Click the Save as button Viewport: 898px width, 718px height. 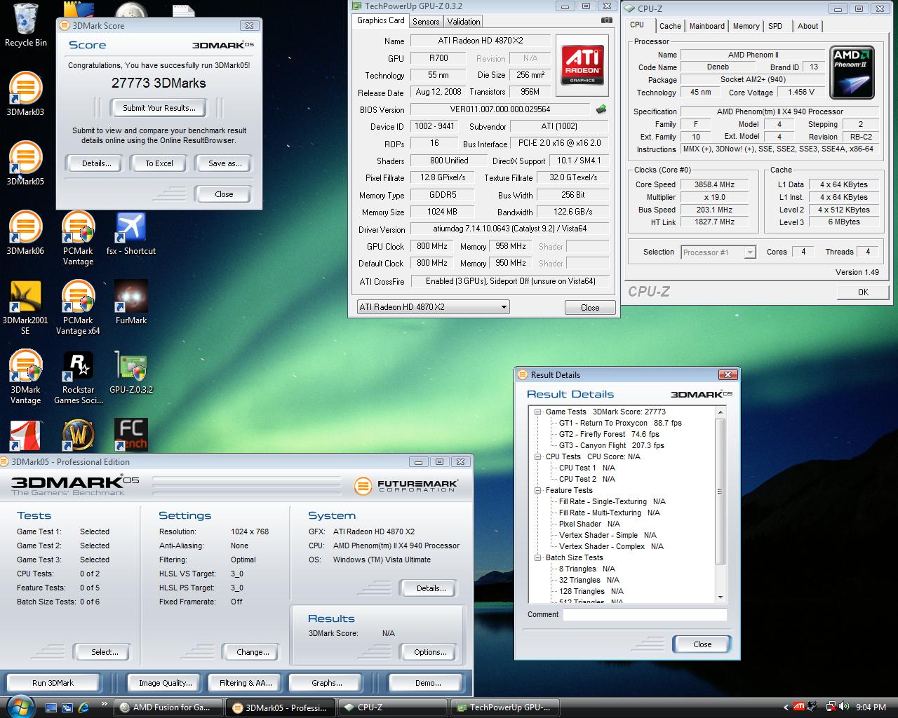(x=225, y=163)
